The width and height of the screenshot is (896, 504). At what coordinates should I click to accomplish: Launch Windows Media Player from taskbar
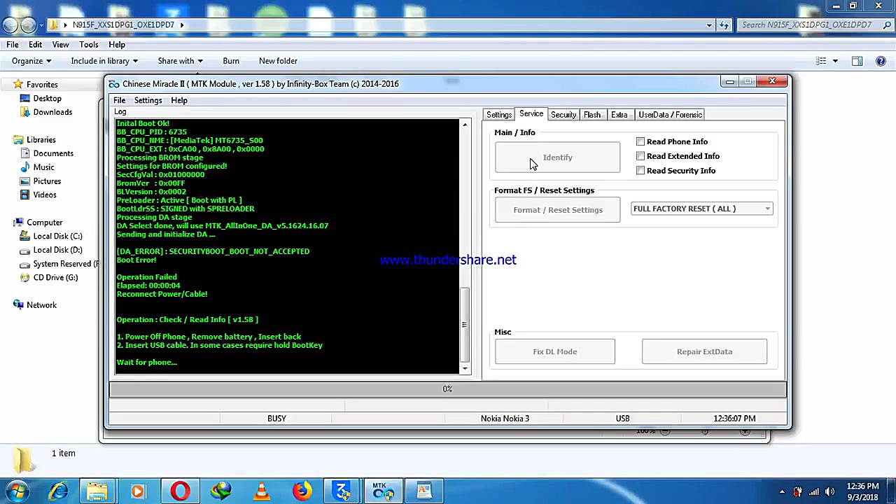(138, 491)
